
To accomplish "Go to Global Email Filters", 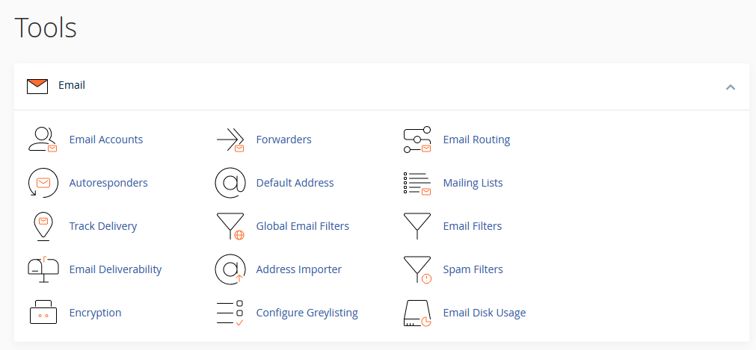I will coord(303,226).
